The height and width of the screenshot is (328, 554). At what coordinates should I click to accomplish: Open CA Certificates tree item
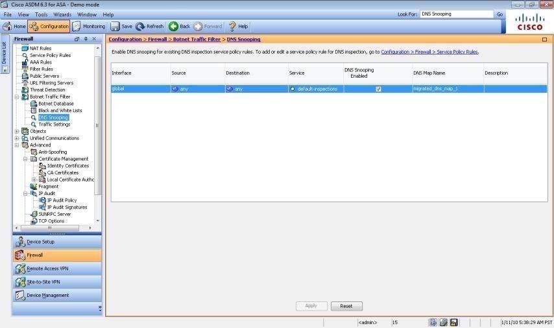(62, 172)
